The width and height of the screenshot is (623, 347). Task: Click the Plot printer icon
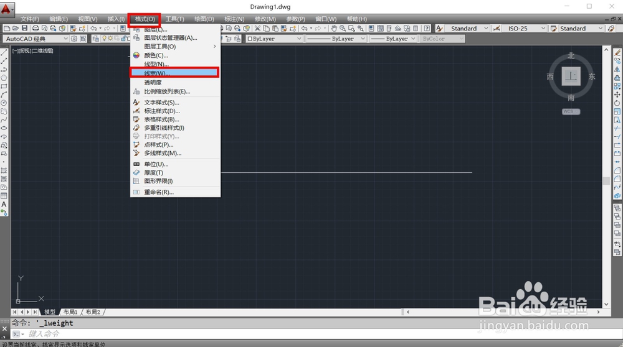(36, 28)
